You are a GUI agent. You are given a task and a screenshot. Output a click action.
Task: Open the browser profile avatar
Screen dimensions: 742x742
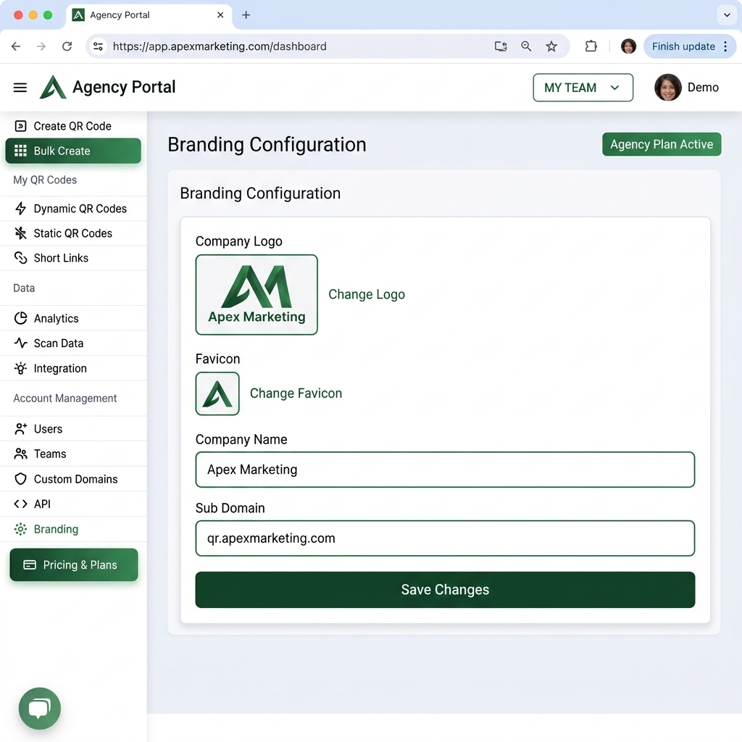point(628,46)
